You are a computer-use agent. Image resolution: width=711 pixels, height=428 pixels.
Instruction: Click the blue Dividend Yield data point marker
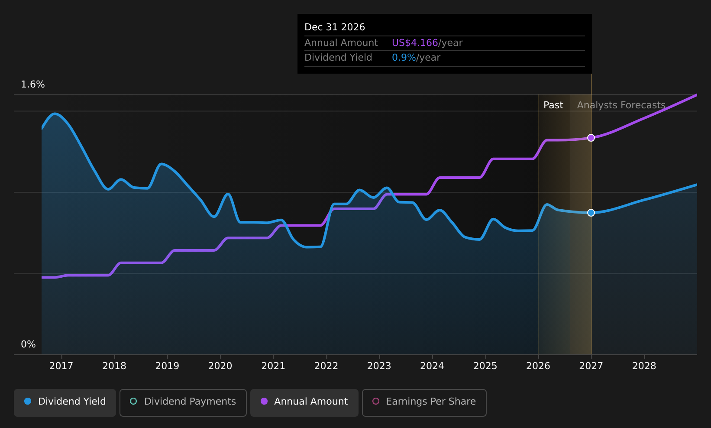click(591, 213)
